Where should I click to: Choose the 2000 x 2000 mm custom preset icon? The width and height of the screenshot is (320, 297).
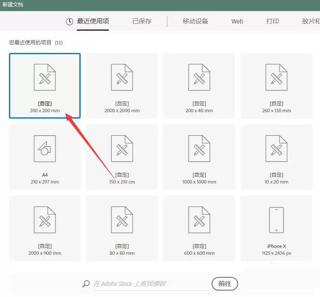point(122,77)
